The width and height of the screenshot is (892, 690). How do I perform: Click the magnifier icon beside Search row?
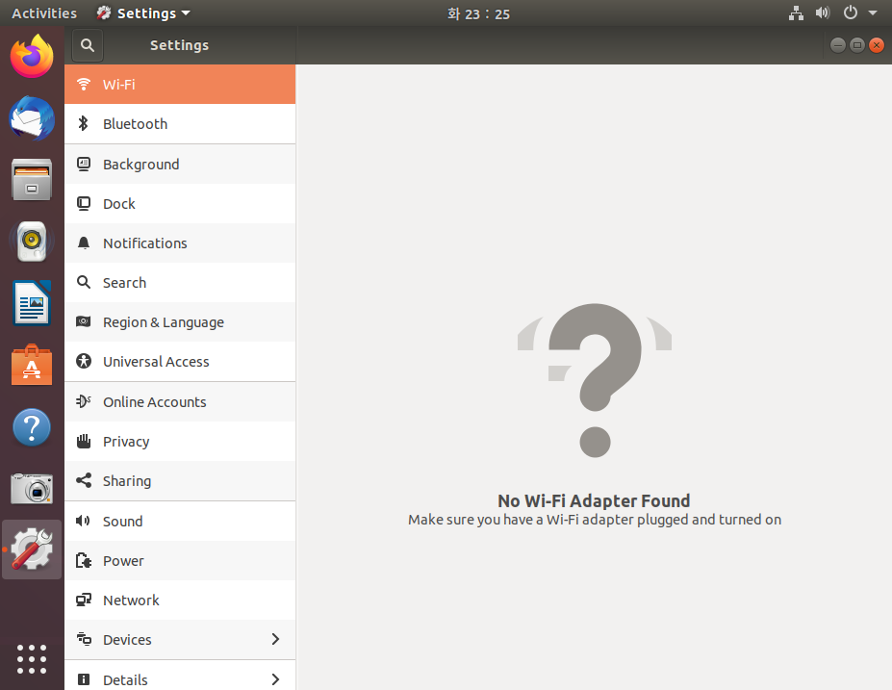(84, 282)
